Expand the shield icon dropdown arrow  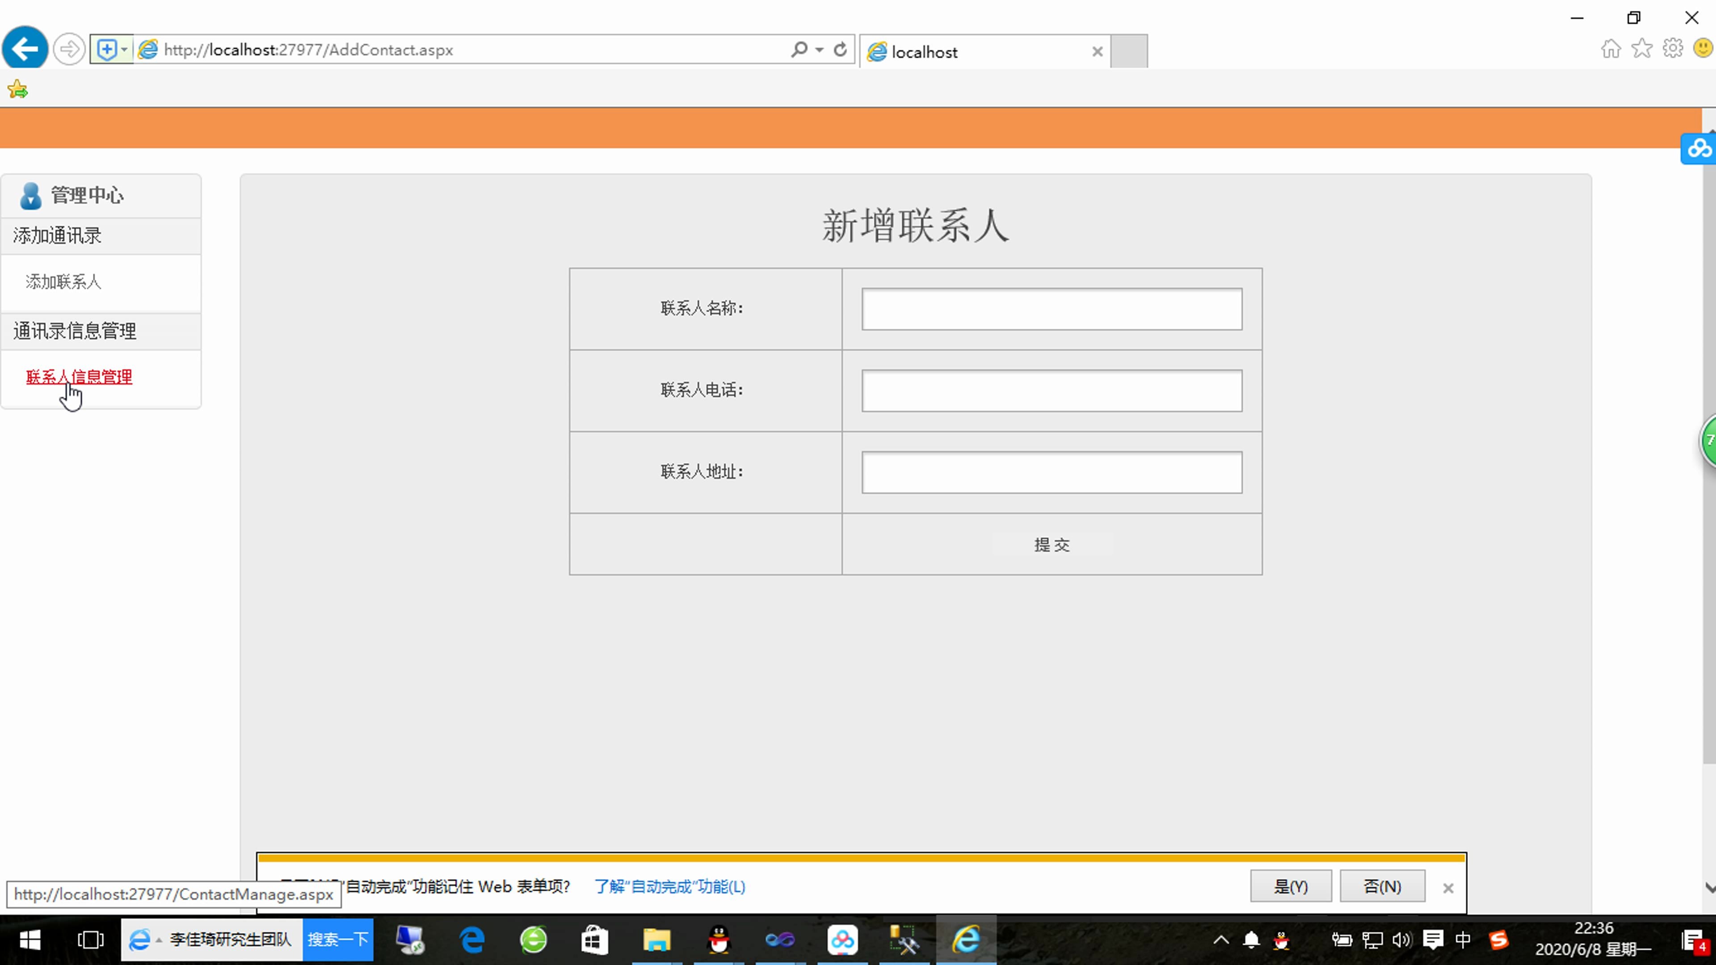pyautogui.click(x=125, y=49)
